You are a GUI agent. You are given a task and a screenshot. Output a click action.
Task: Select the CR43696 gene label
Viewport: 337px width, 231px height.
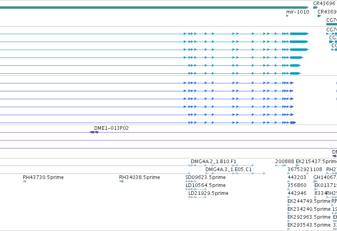tap(324, 4)
